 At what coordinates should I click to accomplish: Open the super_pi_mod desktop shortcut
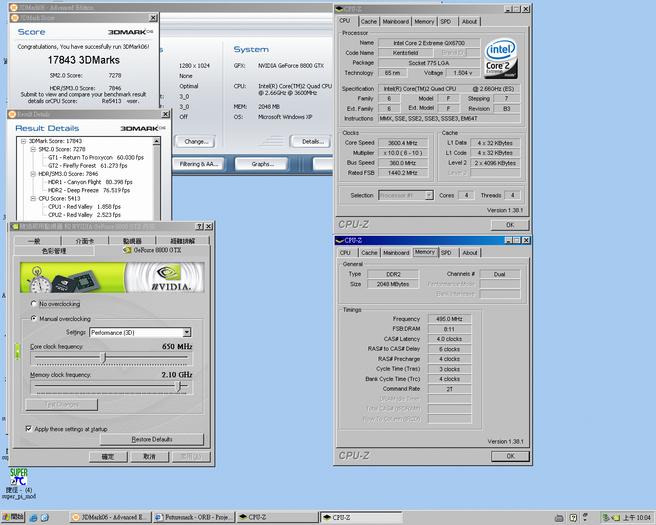point(18,483)
